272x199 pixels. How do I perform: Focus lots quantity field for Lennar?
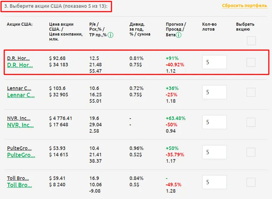point(214,92)
